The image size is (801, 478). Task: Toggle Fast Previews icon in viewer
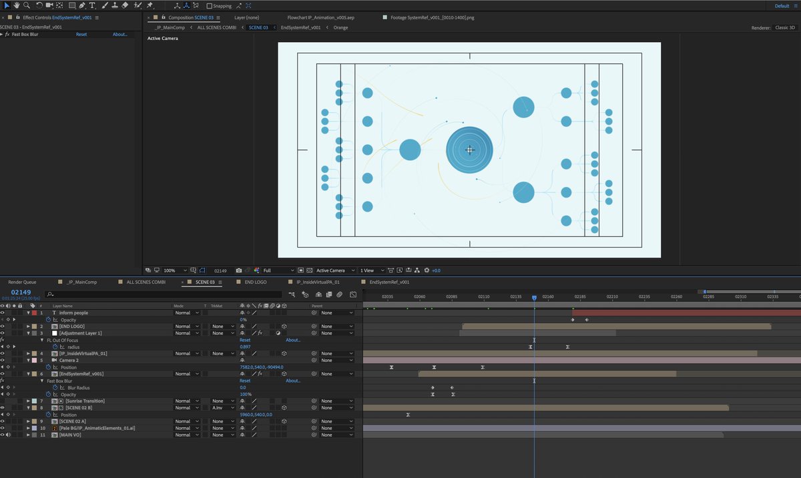(398, 270)
